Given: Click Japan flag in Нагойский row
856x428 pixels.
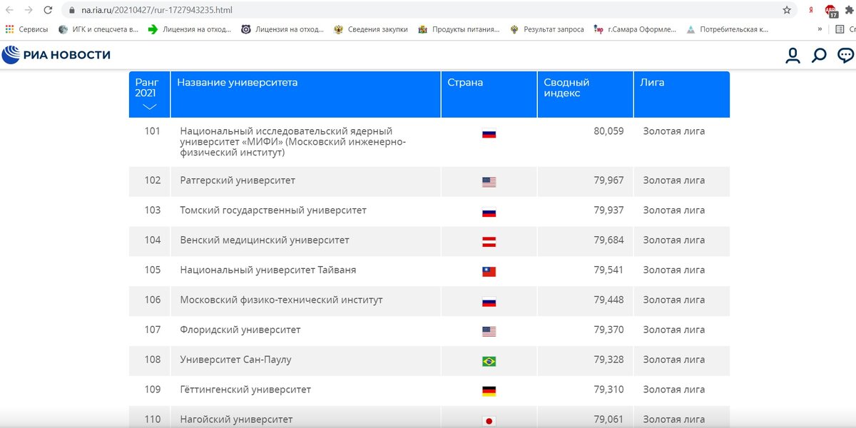Looking at the screenshot, I should click(489, 421).
